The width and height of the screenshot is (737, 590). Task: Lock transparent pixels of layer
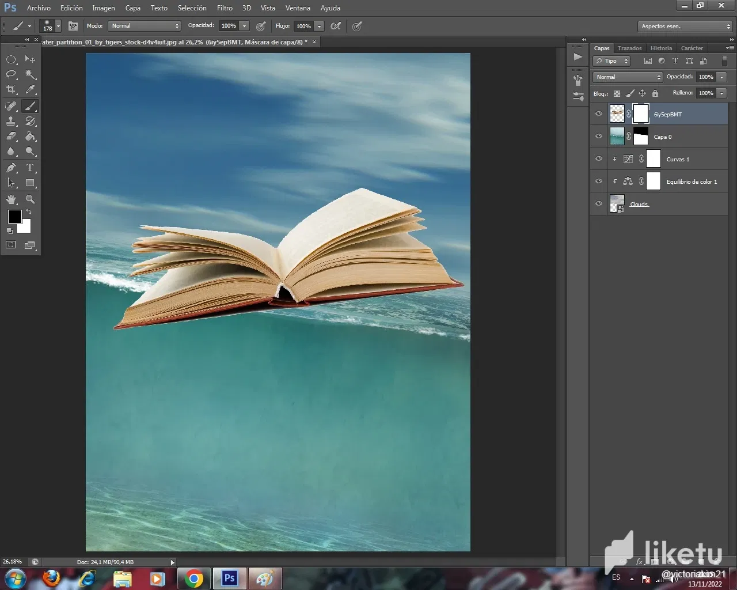pyautogui.click(x=617, y=93)
